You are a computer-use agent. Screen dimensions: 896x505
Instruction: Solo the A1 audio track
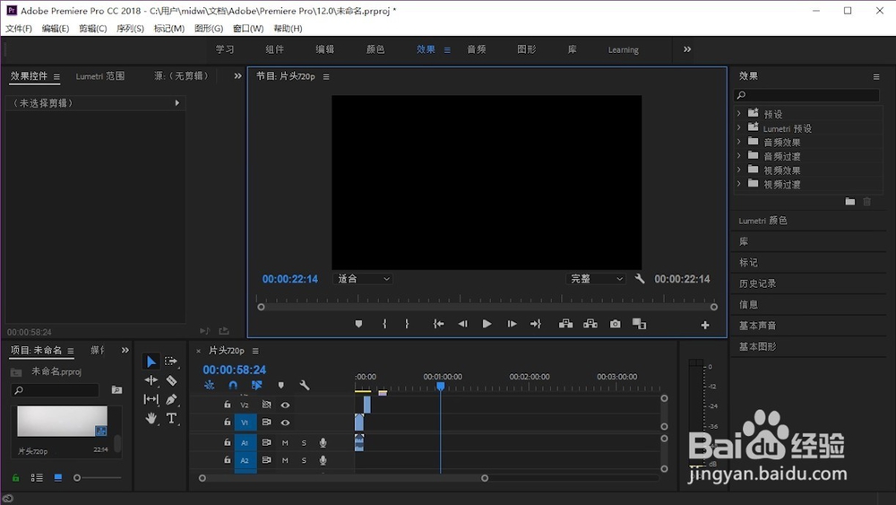pos(304,443)
